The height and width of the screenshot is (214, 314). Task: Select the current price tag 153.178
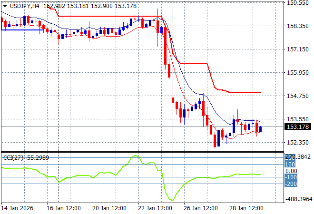pos(298,126)
